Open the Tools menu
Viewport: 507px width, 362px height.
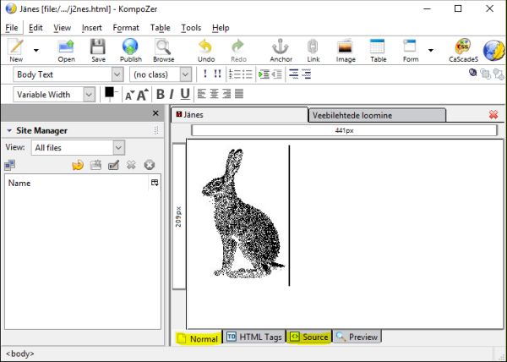191,28
